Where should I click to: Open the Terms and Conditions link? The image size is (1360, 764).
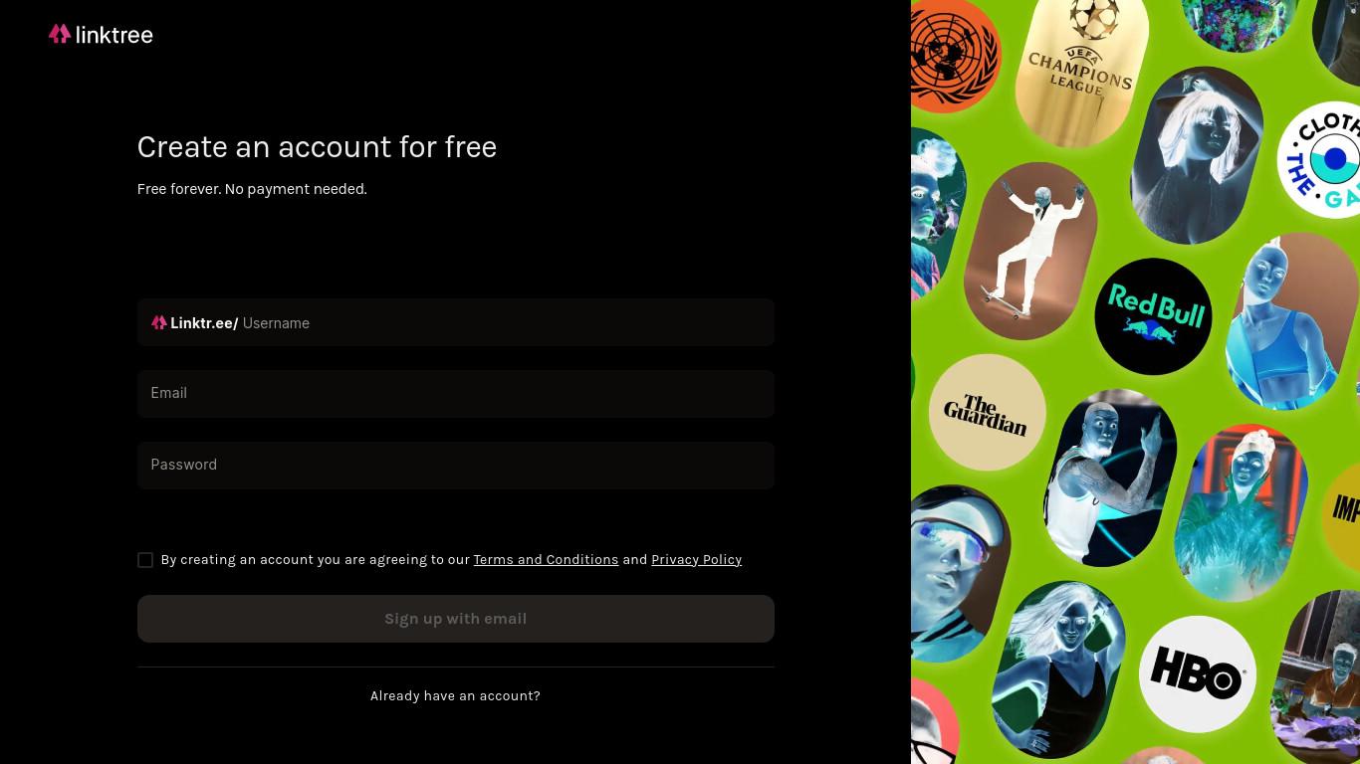(546, 560)
